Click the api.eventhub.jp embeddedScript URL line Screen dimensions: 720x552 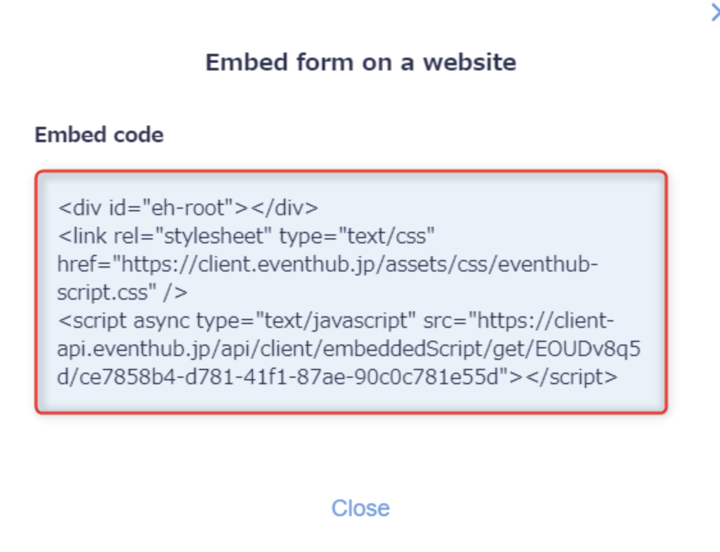tap(349, 349)
